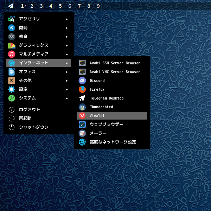Switch to workspace 5
The width and height of the screenshot is (211, 211).
[60, 6]
